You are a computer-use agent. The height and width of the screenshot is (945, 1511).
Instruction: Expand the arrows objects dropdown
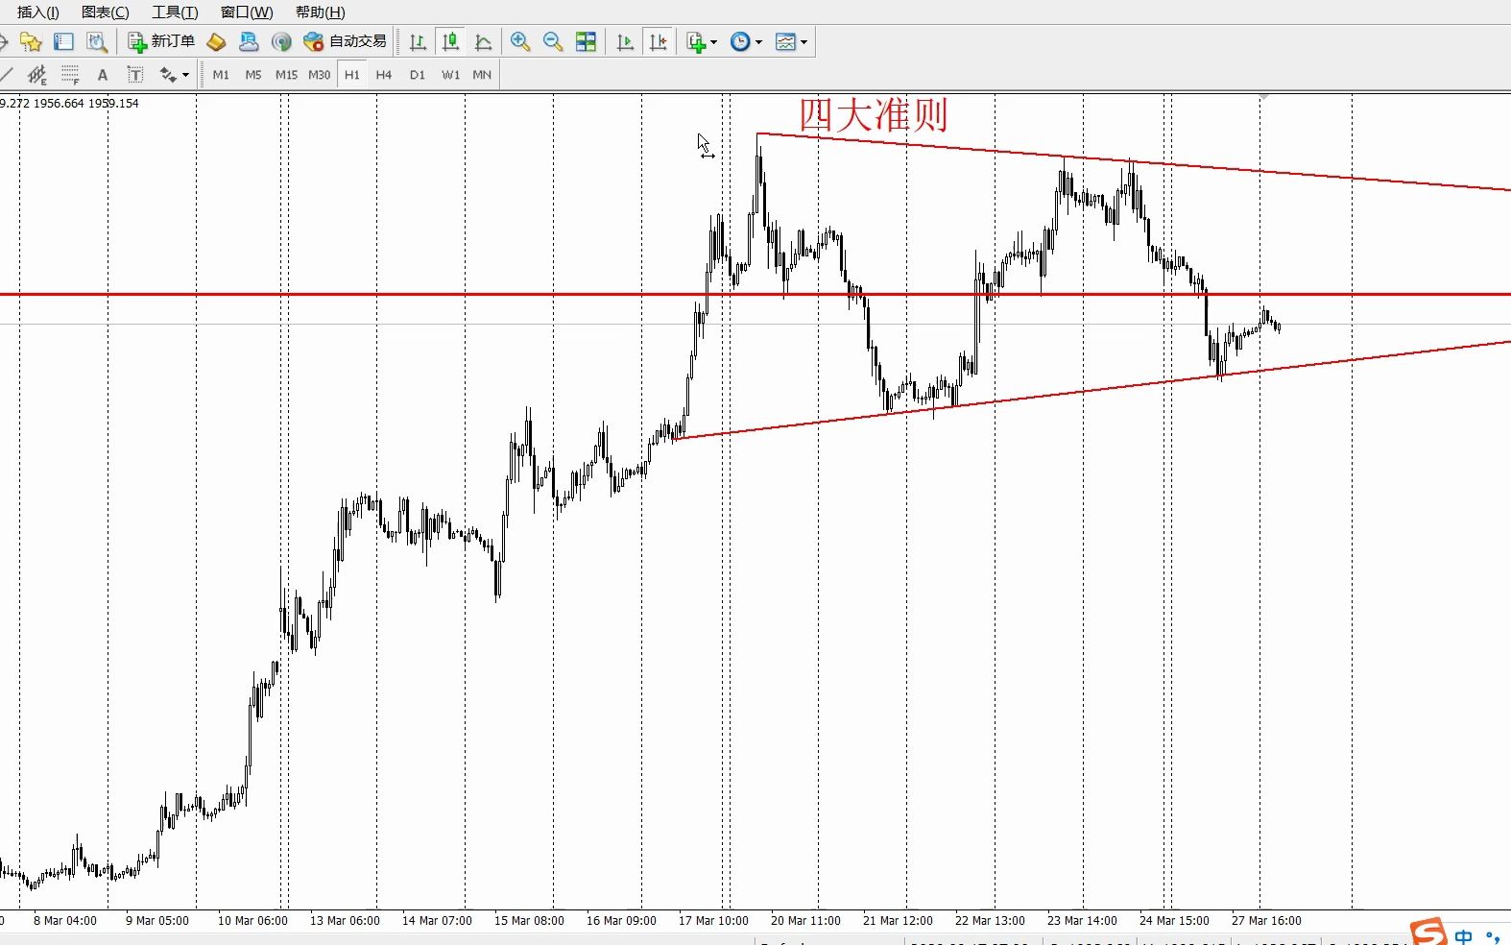[185, 75]
